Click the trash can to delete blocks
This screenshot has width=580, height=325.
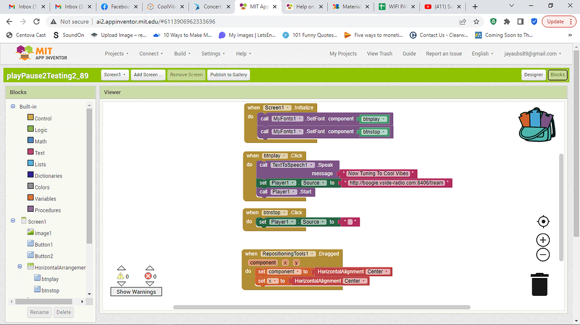[540, 284]
